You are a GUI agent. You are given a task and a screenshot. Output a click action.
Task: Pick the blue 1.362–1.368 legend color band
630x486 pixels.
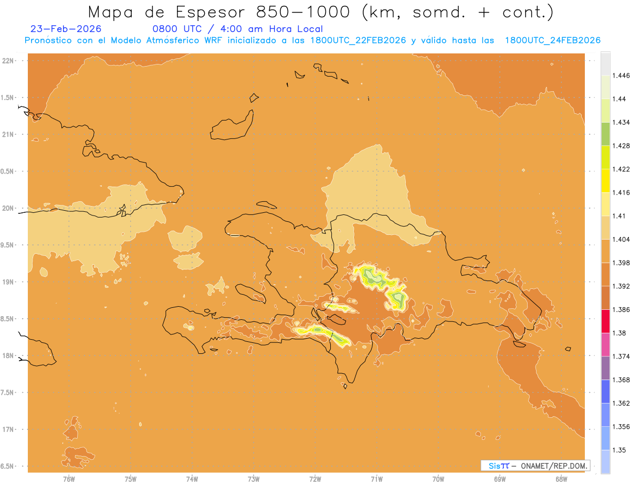click(605, 392)
